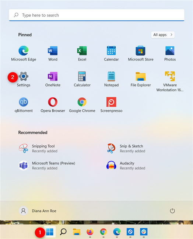
Task: Open File Explorer from pinned apps
Action: click(x=140, y=79)
